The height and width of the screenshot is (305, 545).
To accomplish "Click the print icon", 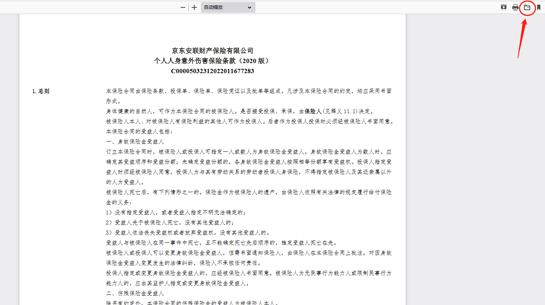I will tap(515, 7).
